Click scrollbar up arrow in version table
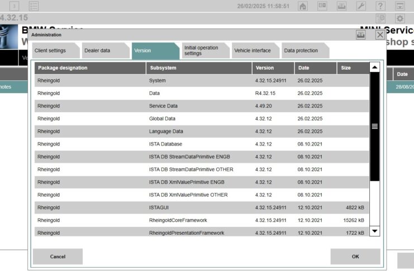This screenshot has height=271, width=414. (374, 67)
